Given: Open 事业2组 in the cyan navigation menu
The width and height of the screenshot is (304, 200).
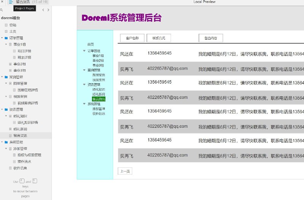Looking at the screenshot, I should (x=98, y=60).
